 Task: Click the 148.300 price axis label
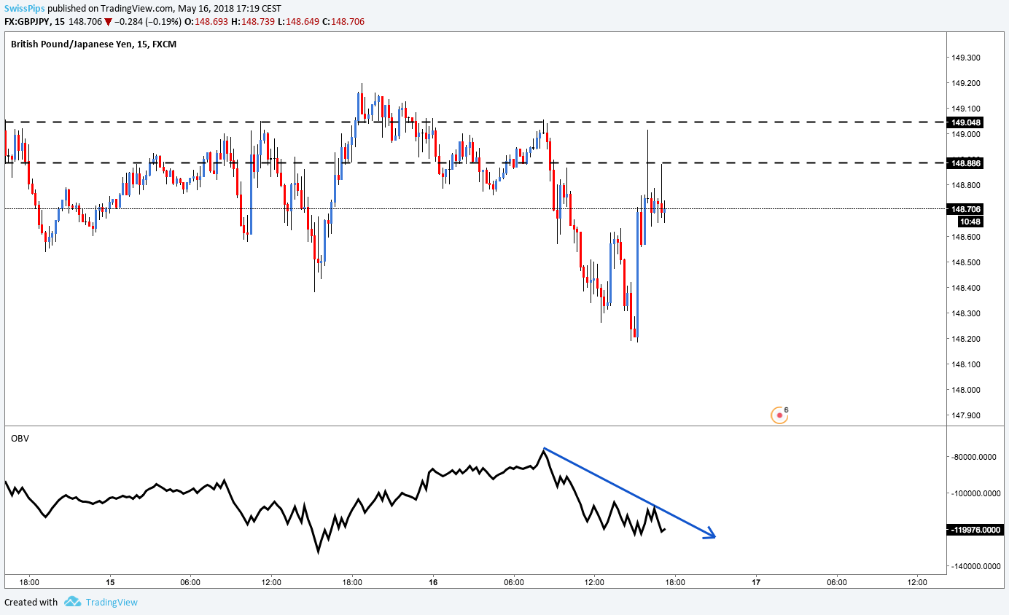[965, 313]
